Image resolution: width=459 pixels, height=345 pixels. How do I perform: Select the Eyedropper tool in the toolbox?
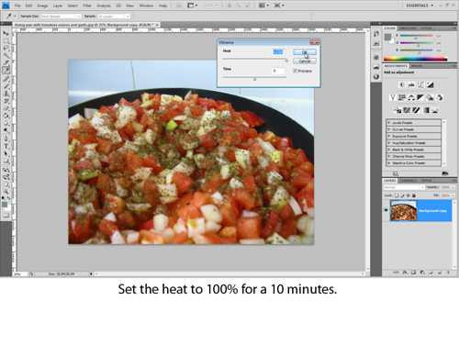click(x=6, y=70)
